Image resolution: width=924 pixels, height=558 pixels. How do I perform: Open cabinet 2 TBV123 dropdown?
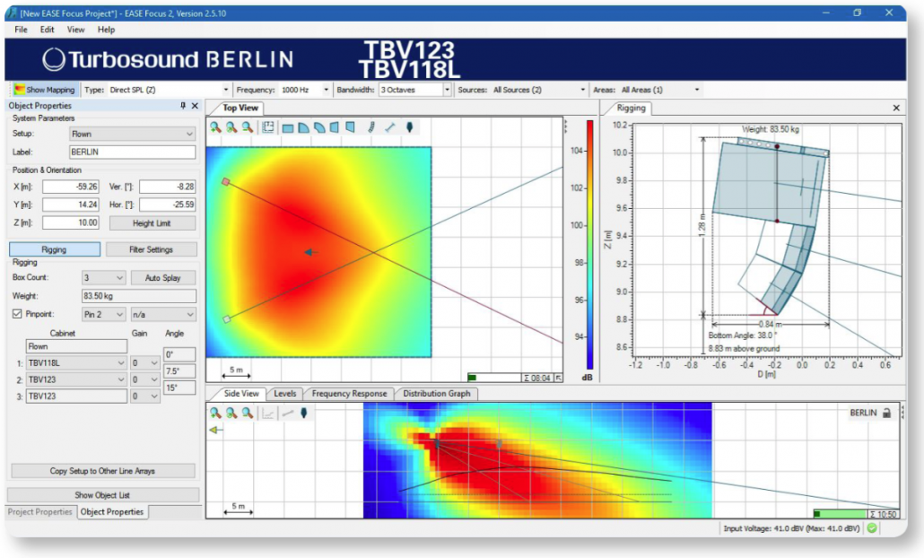[76, 379]
